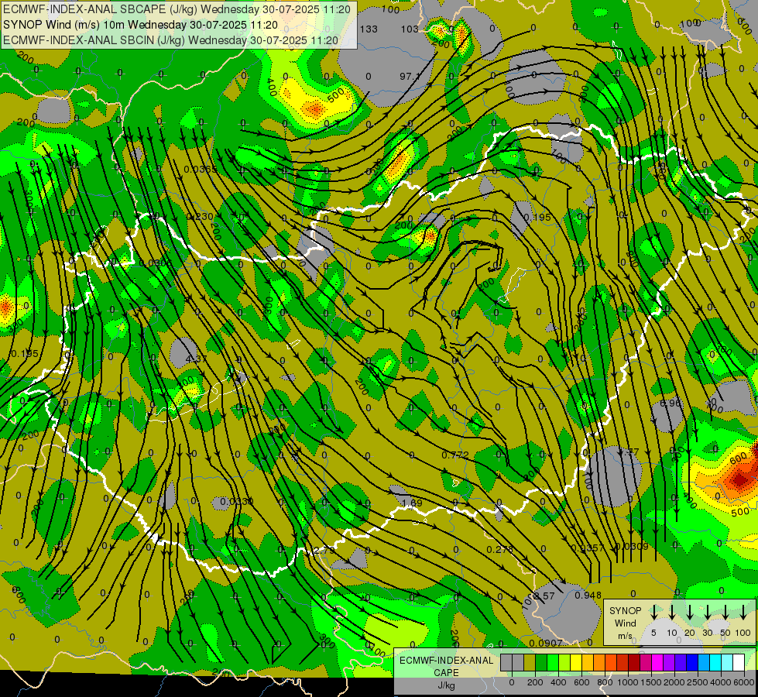The width and height of the screenshot is (758, 697).
Task: Pick the white swatch at 6000 end
Action: (x=738, y=662)
